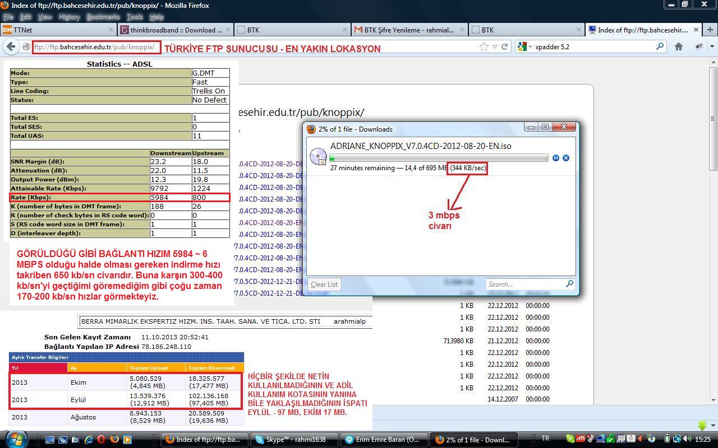Click the Attainable Rate downstream value 9792
The image size is (718, 448).
159,188
